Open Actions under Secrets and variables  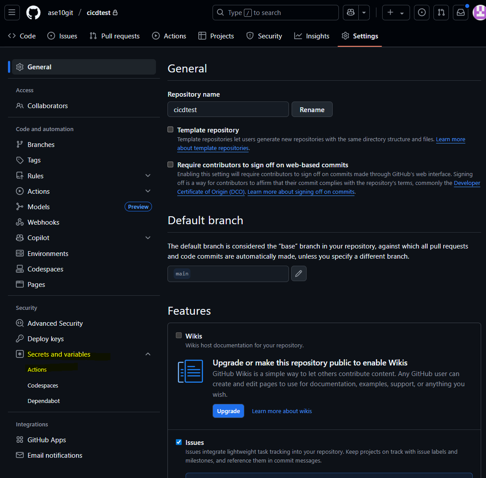point(37,370)
